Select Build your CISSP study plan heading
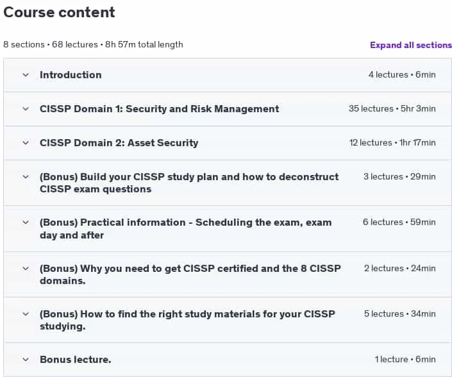The height and width of the screenshot is (377, 452). point(189,183)
